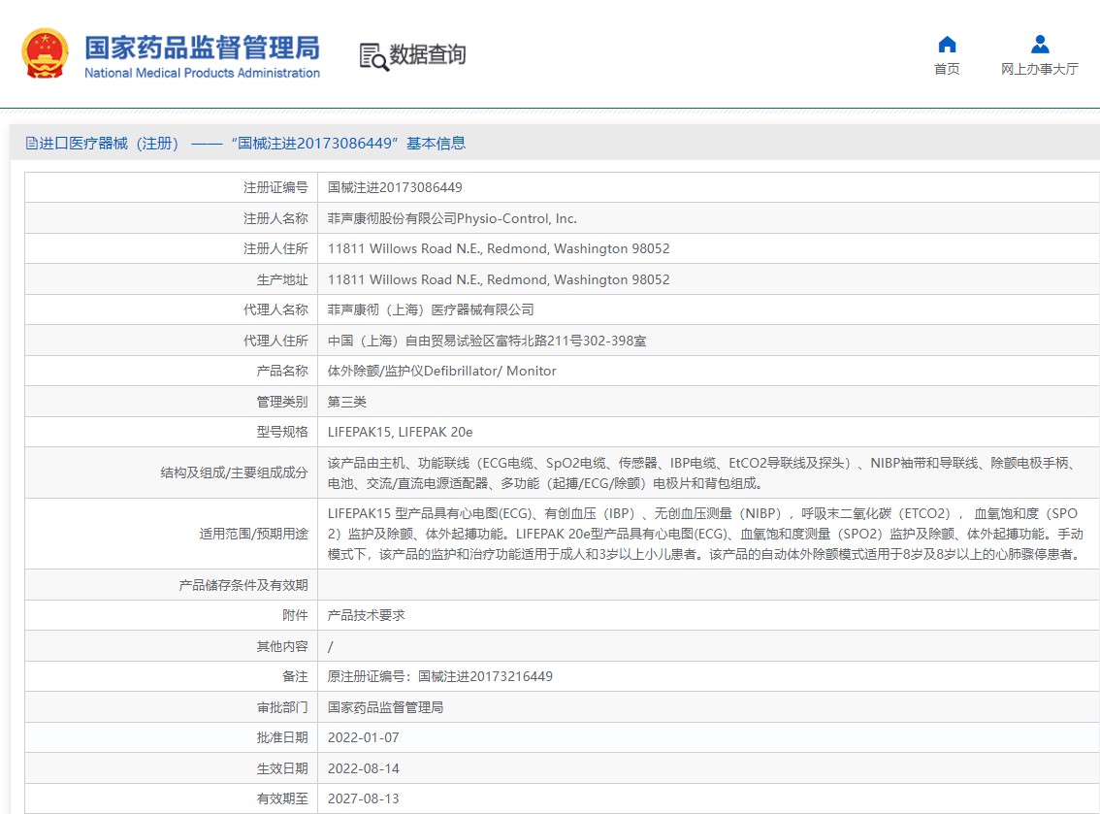This screenshot has height=814, width=1100.
Task: Select approval date 2022-01-07
Action: [x=364, y=737]
